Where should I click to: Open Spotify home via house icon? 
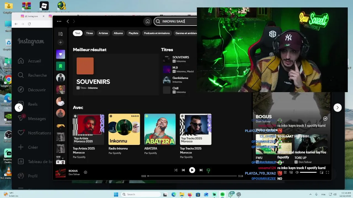(148, 21)
